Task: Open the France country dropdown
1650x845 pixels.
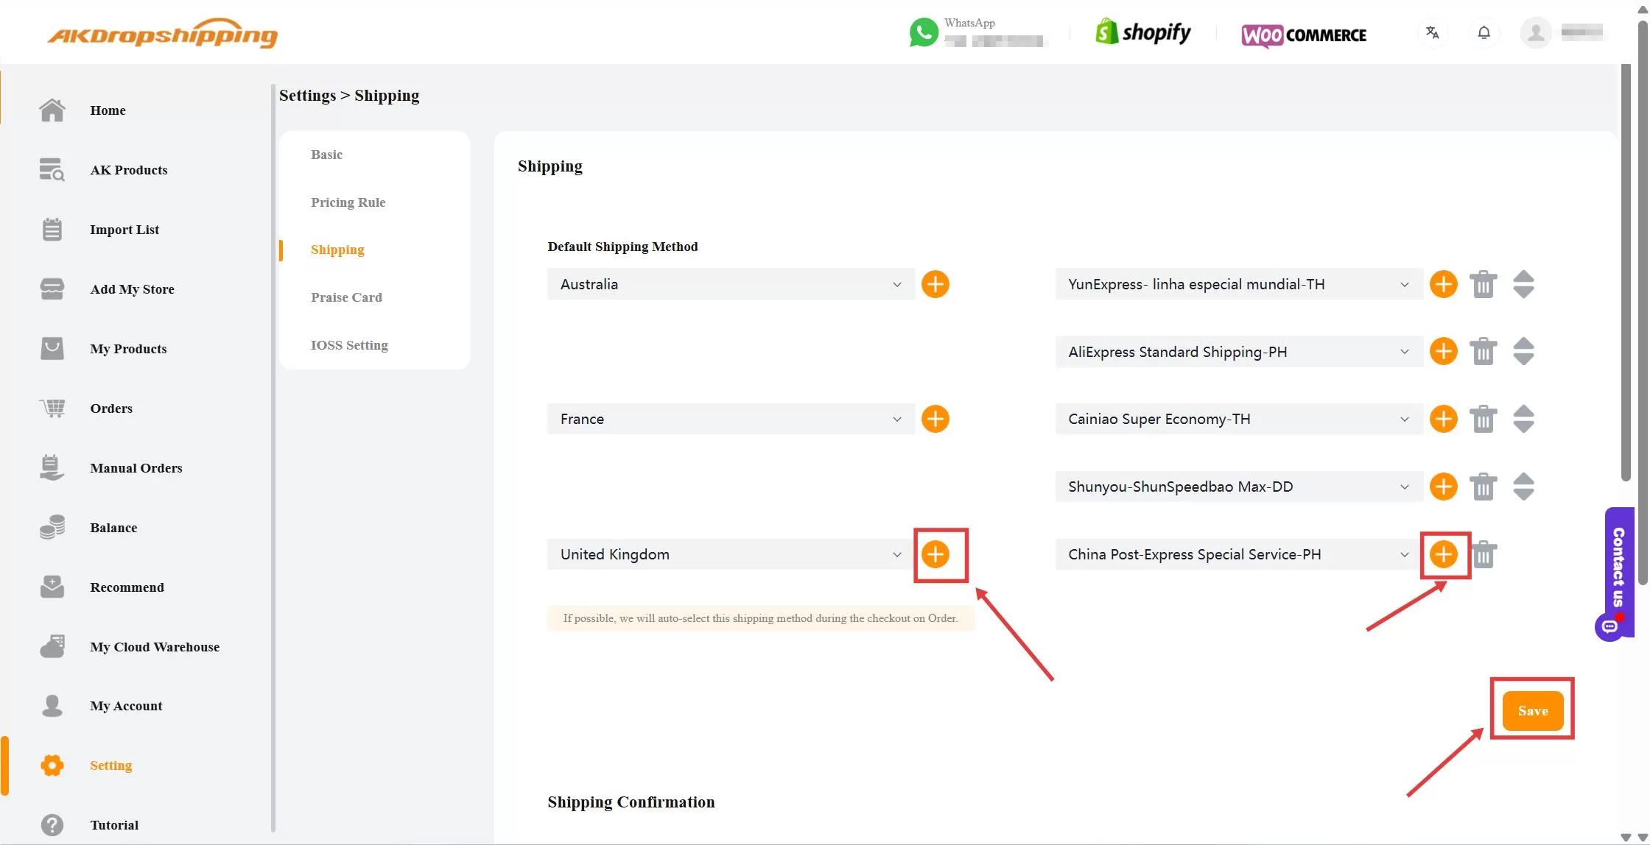Action: point(896,418)
